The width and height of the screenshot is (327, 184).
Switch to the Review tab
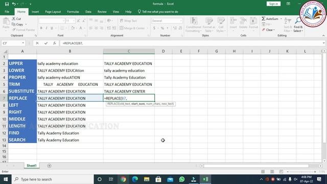click(x=102, y=12)
